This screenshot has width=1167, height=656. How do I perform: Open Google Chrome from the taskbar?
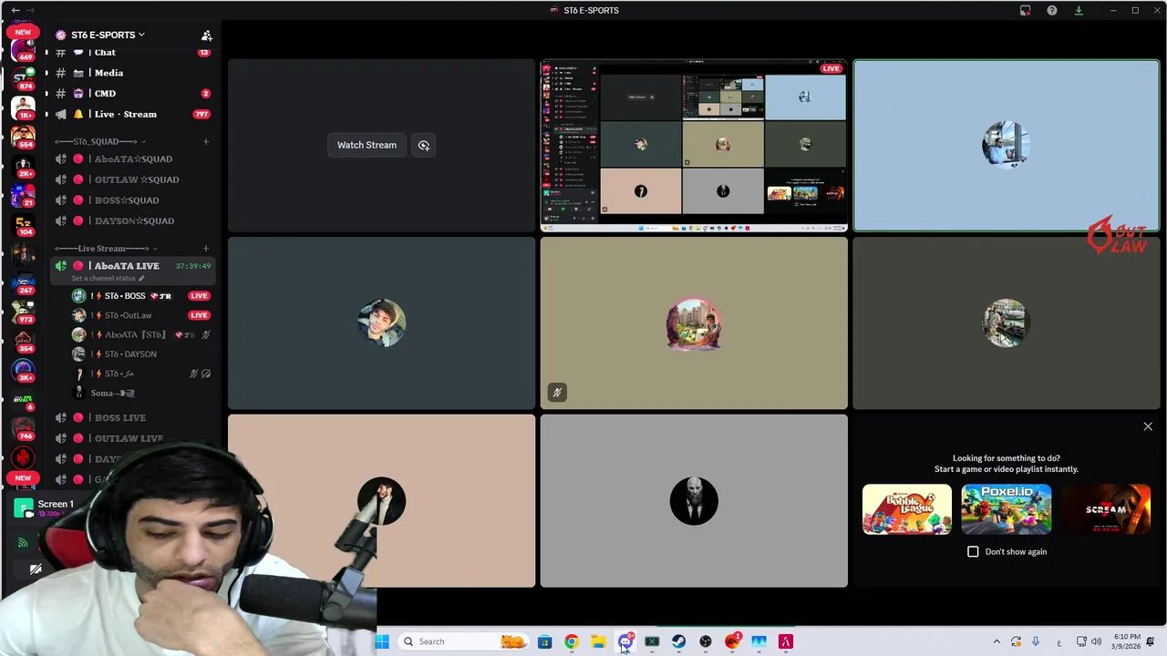click(571, 641)
